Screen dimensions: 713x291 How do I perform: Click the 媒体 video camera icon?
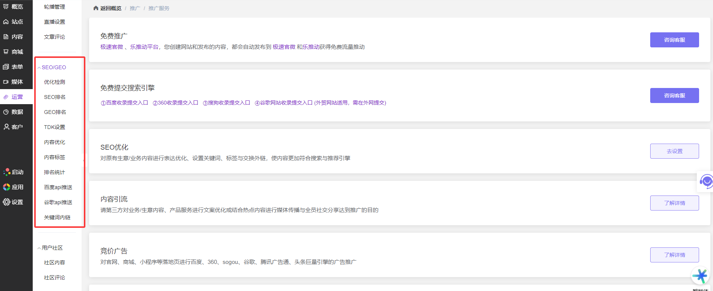[6, 82]
